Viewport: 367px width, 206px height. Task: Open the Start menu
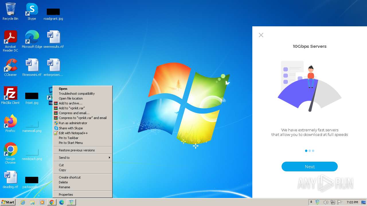point(8,202)
